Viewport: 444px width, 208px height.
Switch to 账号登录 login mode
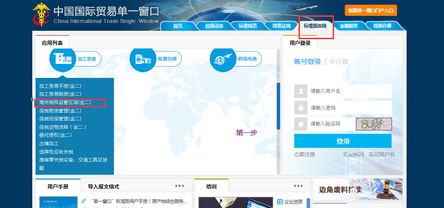(x=307, y=62)
